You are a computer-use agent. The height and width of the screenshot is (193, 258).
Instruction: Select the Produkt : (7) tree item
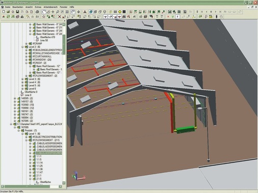[x=31, y=131]
